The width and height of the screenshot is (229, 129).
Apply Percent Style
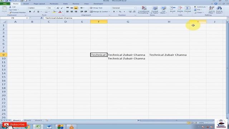(x=120, y=11)
